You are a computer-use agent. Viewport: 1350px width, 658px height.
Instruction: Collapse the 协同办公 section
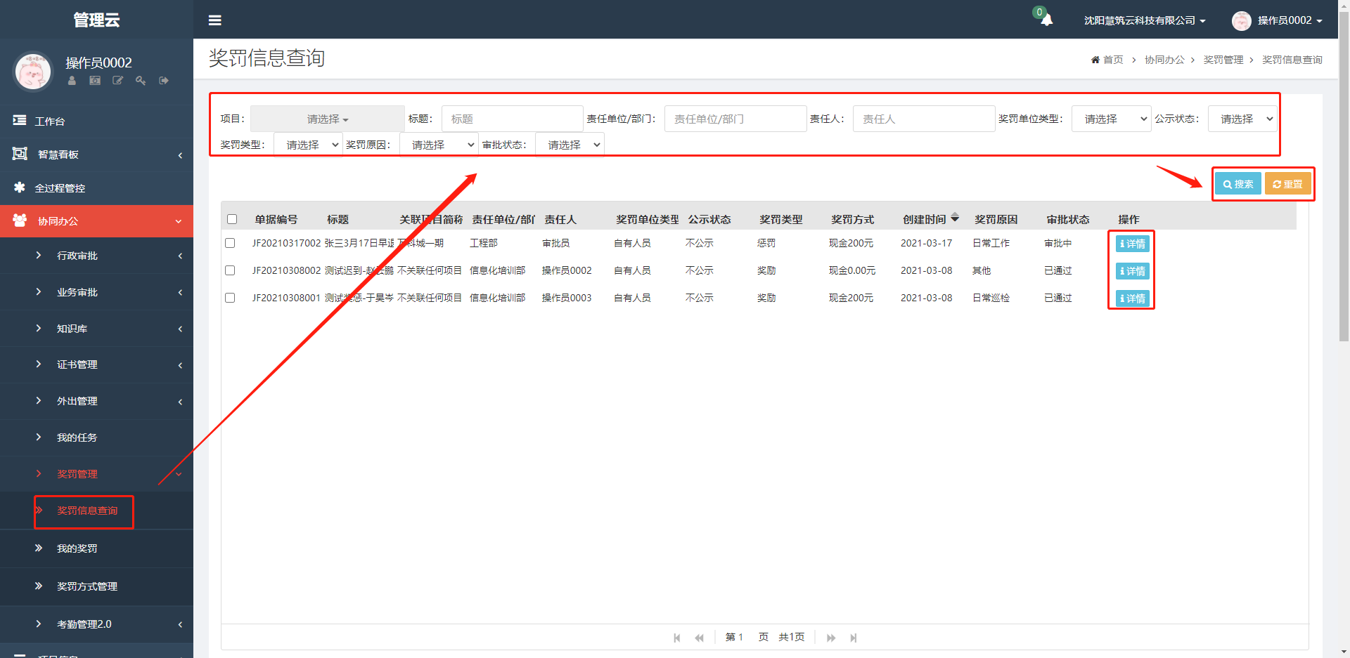(x=96, y=221)
